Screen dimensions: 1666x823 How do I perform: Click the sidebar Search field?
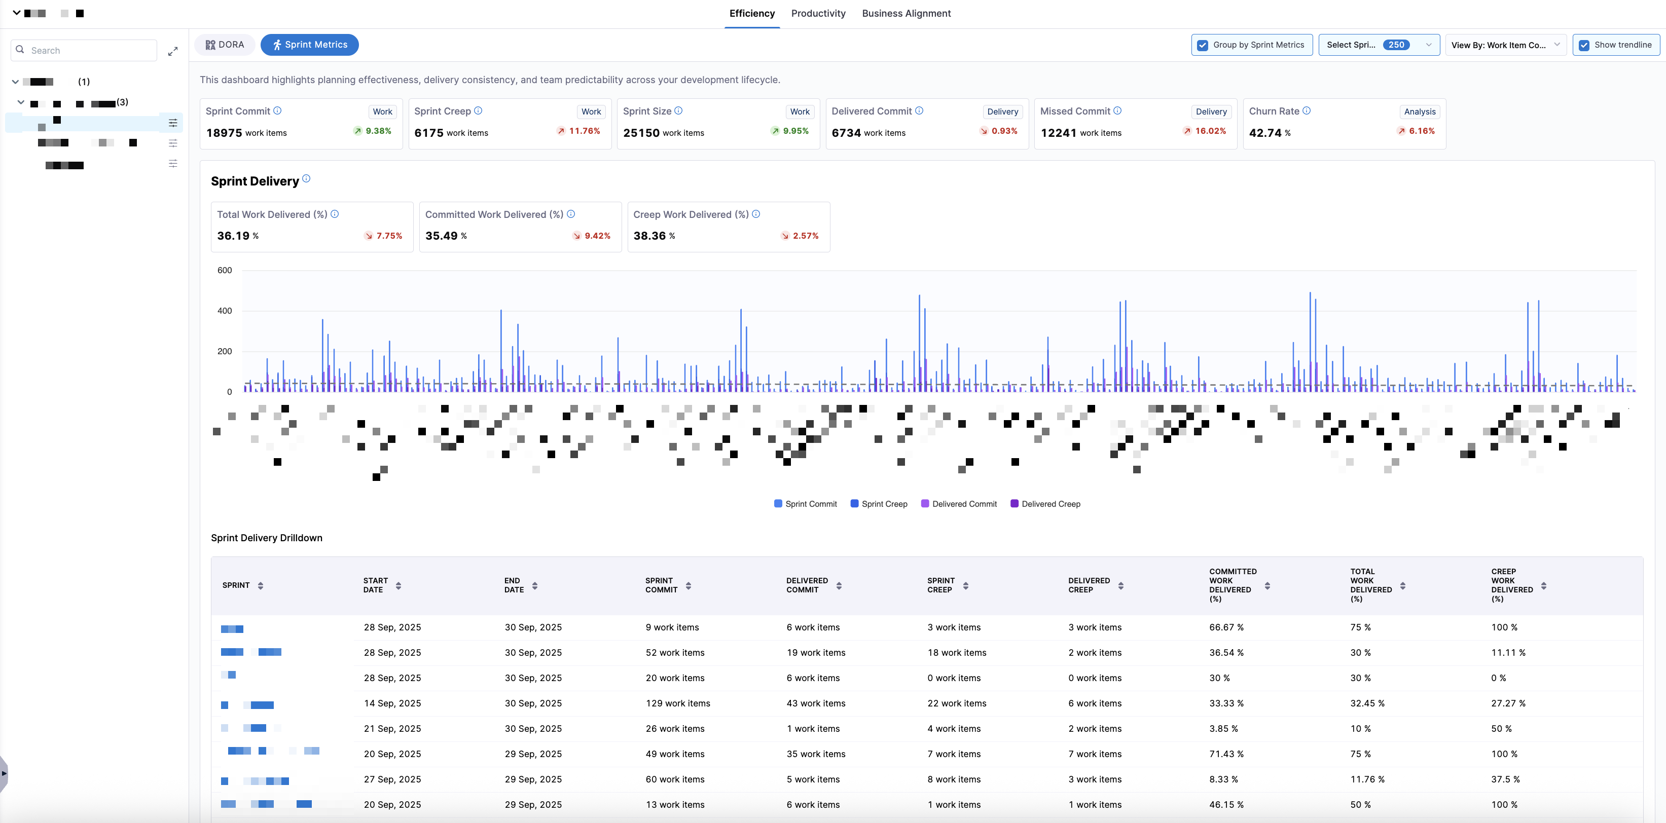[91, 51]
